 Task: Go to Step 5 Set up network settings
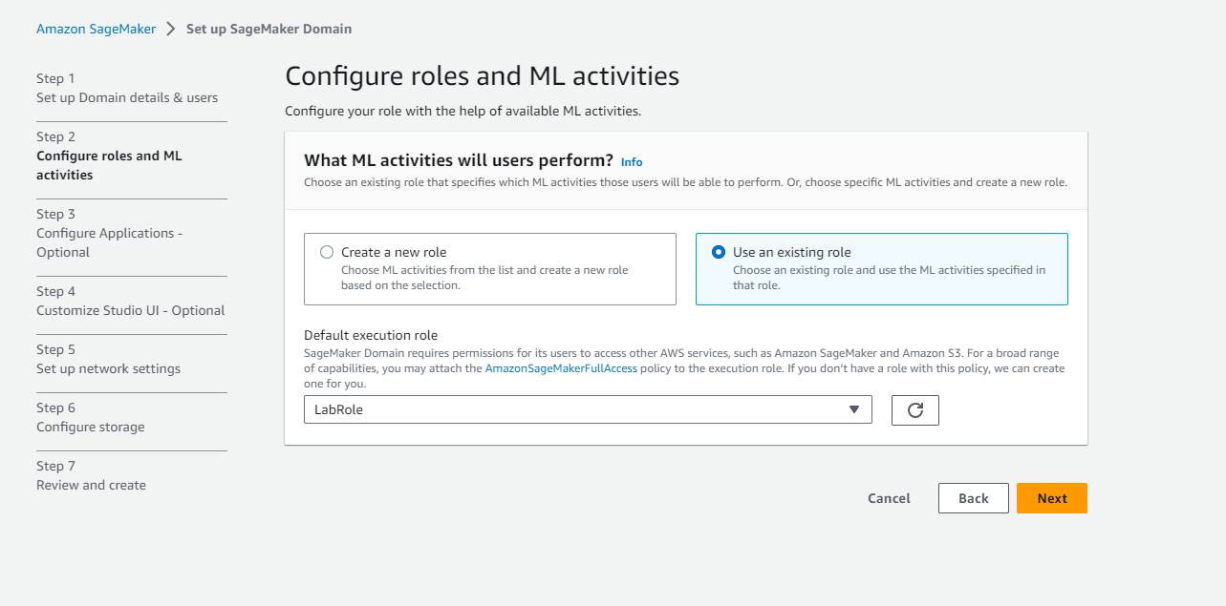point(108,359)
